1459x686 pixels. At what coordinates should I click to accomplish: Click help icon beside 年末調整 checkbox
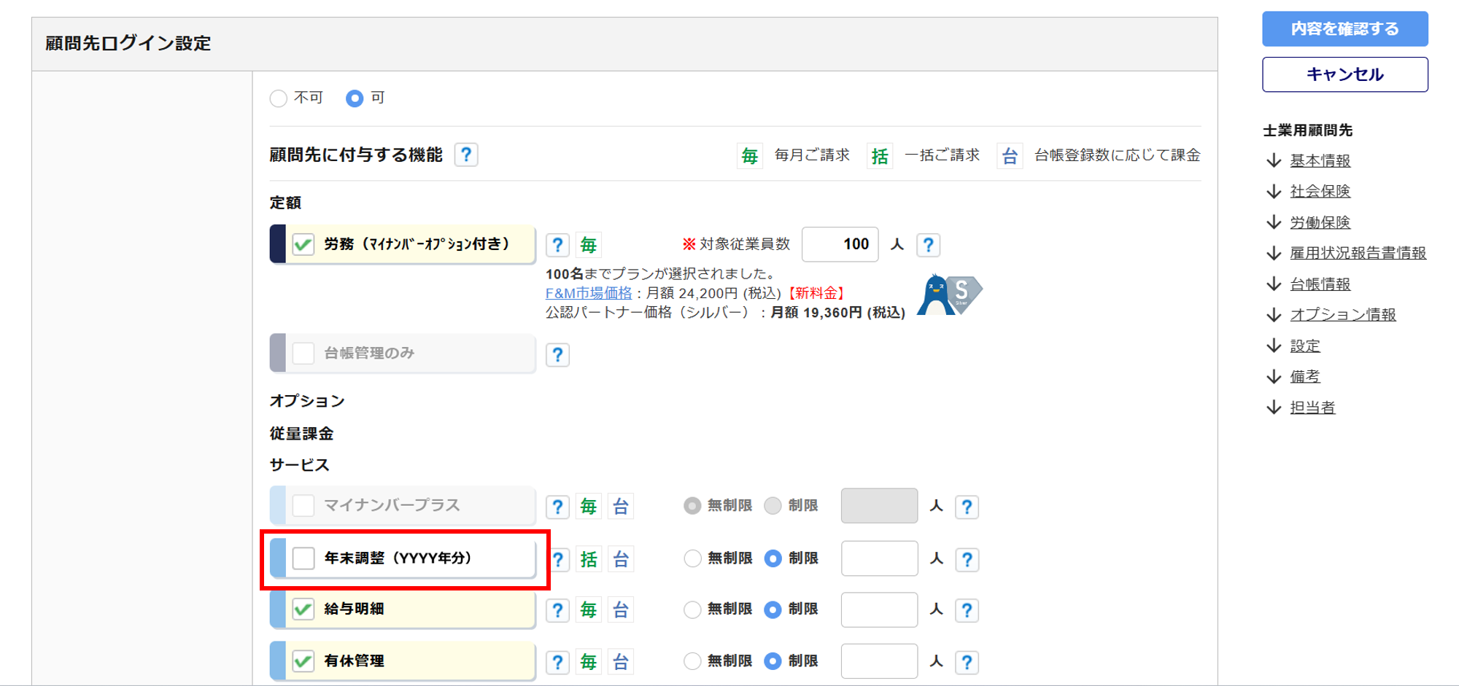pos(559,559)
